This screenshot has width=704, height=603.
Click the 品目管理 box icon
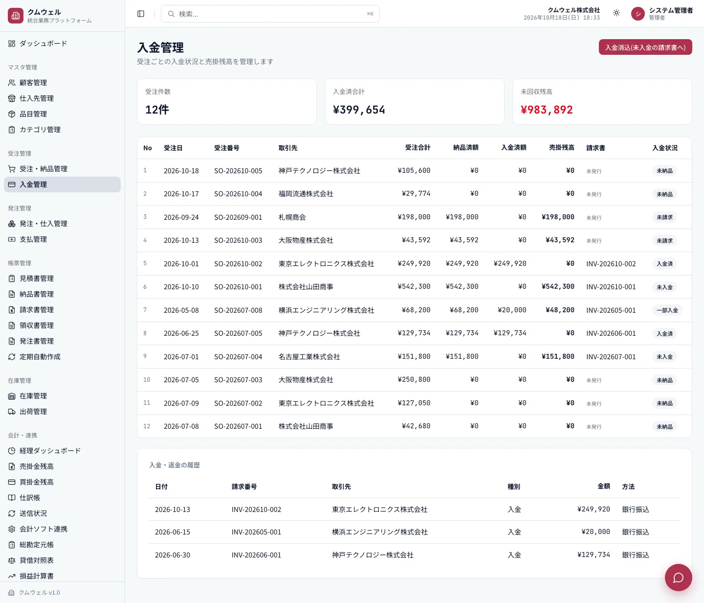pos(12,114)
